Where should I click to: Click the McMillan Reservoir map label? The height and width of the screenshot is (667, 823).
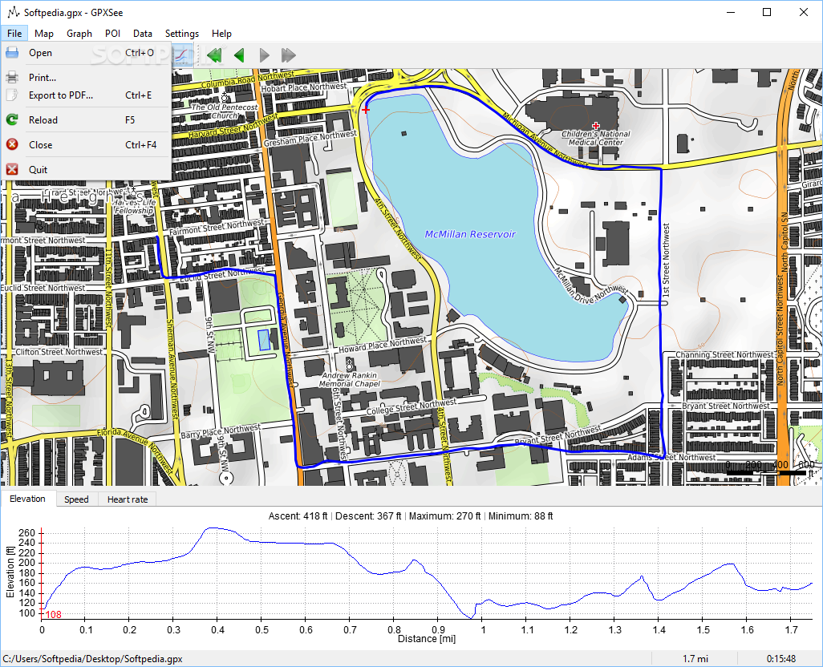coord(470,234)
